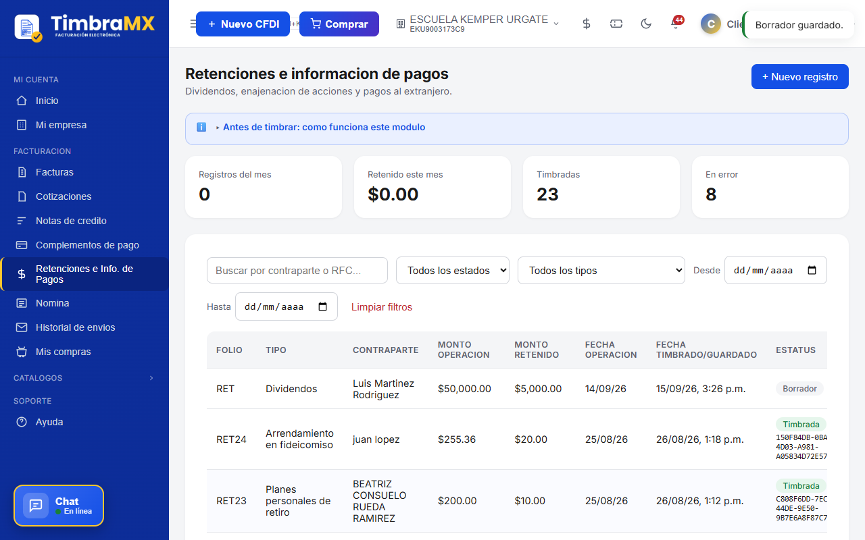Open the Desde date picker calendar icon

coord(812,270)
